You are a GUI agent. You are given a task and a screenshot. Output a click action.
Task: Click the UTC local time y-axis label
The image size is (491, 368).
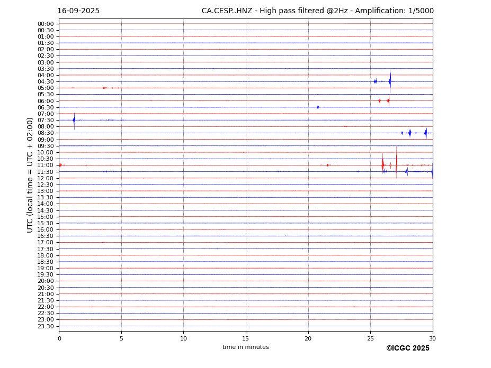tap(30, 175)
